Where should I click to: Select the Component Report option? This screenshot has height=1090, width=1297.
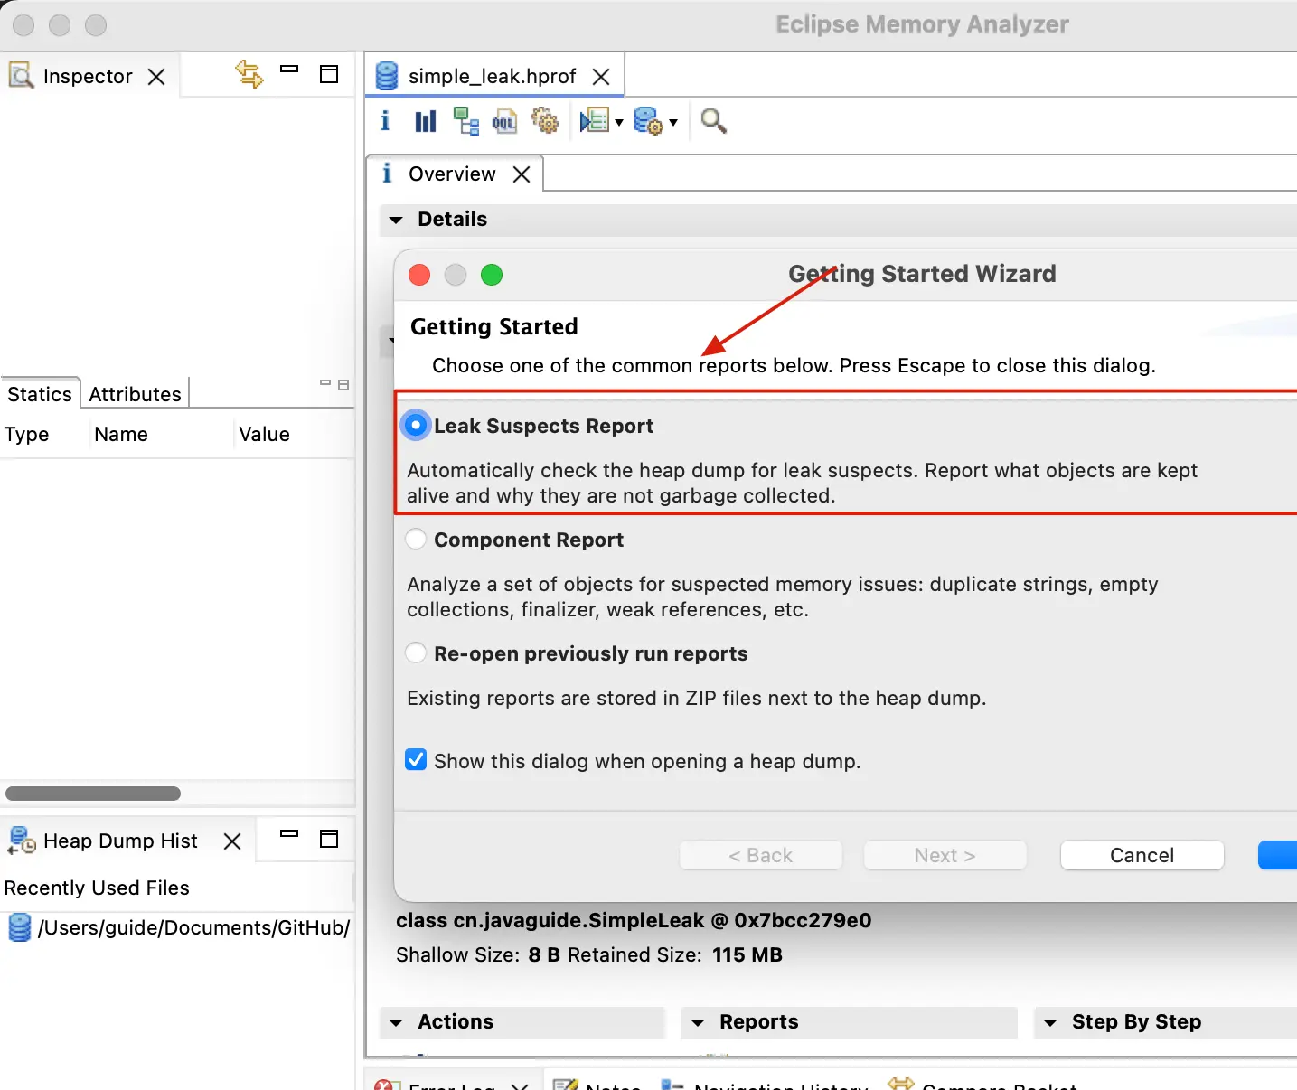(416, 540)
